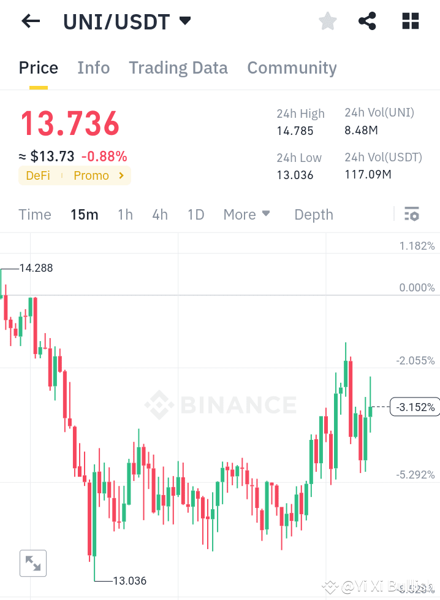View the Depth chart

pos(313,214)
